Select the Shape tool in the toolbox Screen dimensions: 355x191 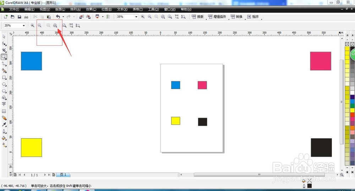4,43
